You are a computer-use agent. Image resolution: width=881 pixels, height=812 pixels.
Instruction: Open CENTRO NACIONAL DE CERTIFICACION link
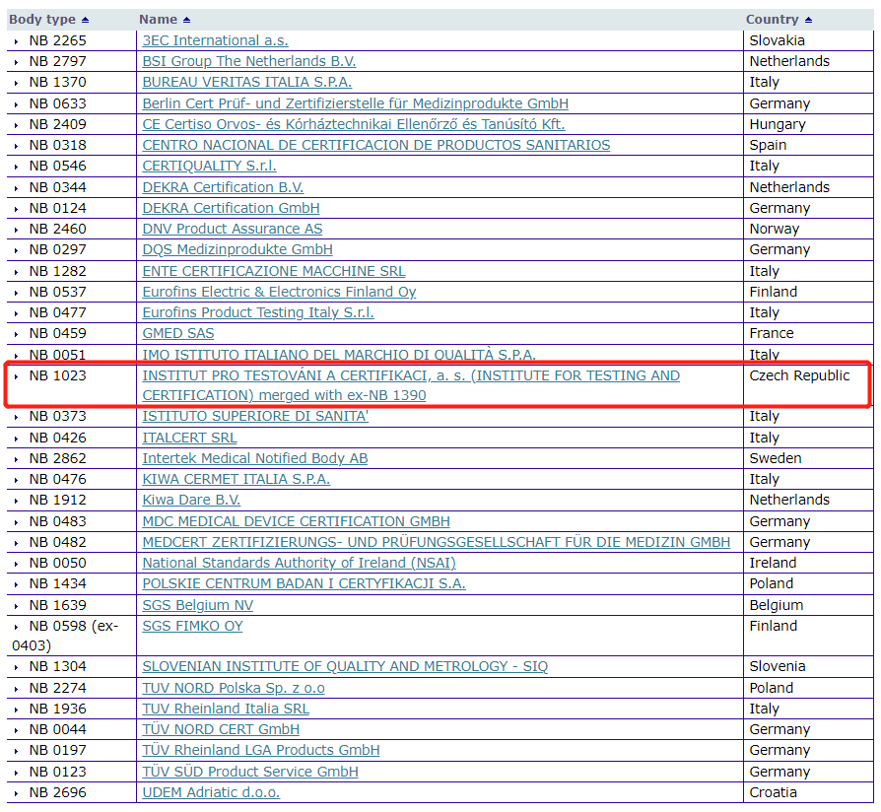coord(375,145)
